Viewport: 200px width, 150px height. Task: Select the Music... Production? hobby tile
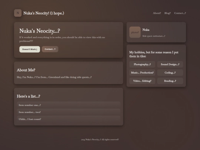click(x=142, y=73)
